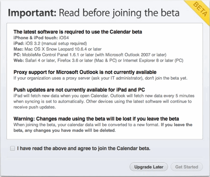The height and width of the screenshot is (177, 210).
Task: Click the 'beta, any changes you have made will be deleted.' line
Action: [65, 130]
